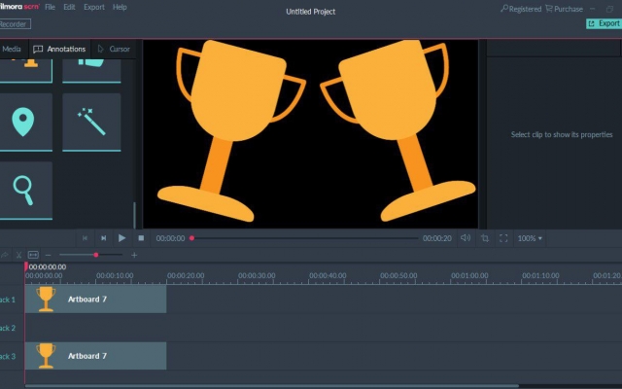Click the scissors split icon
Screen dimensions: 622x389
click(x=18, y=255)
